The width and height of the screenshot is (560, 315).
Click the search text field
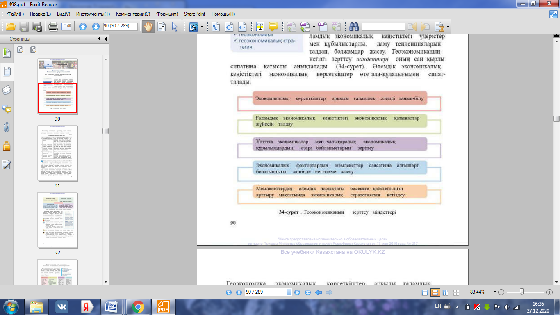click(x=383, y=27)
